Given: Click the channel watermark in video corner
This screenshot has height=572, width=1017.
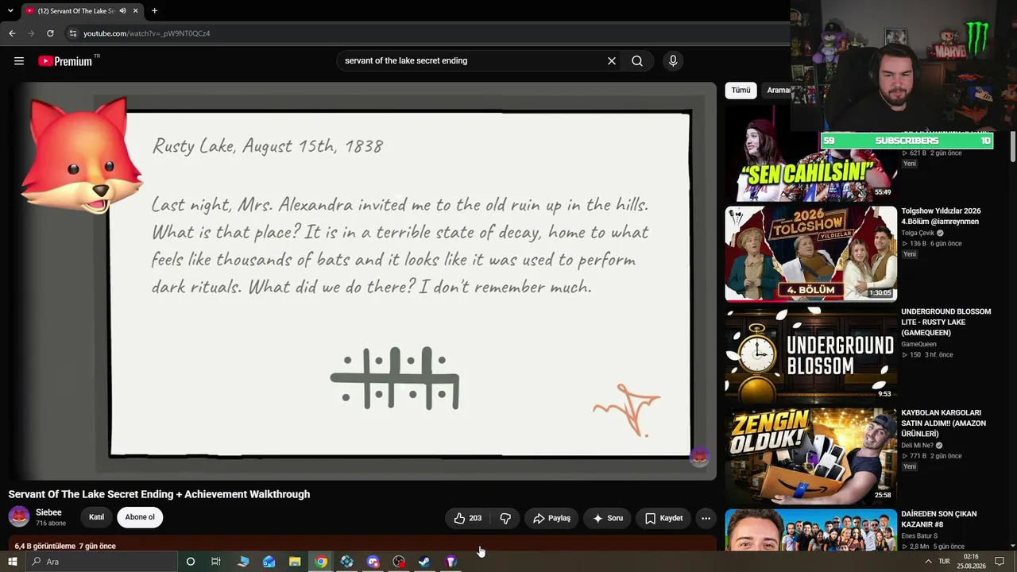Looking at the screenshot, I should pos(699,457).
